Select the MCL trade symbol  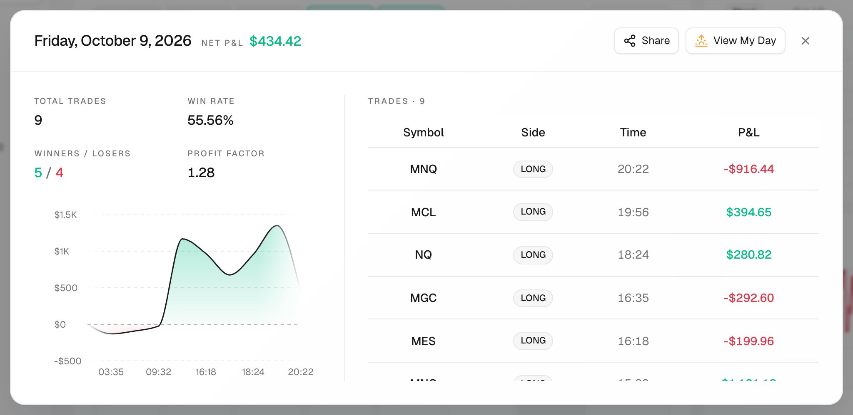(x=424, y=212)
